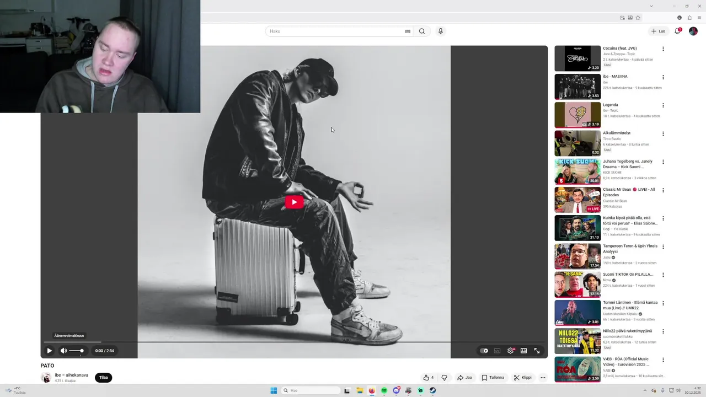The width and height of the screenshot is (706, 397).
Task: Open YouTube notifications bell
Action: coord(678,31)
